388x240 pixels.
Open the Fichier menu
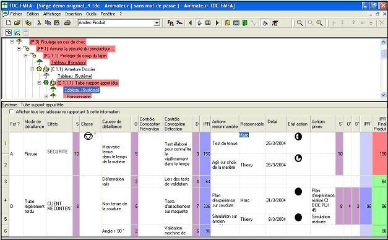(x=16, y=14)
